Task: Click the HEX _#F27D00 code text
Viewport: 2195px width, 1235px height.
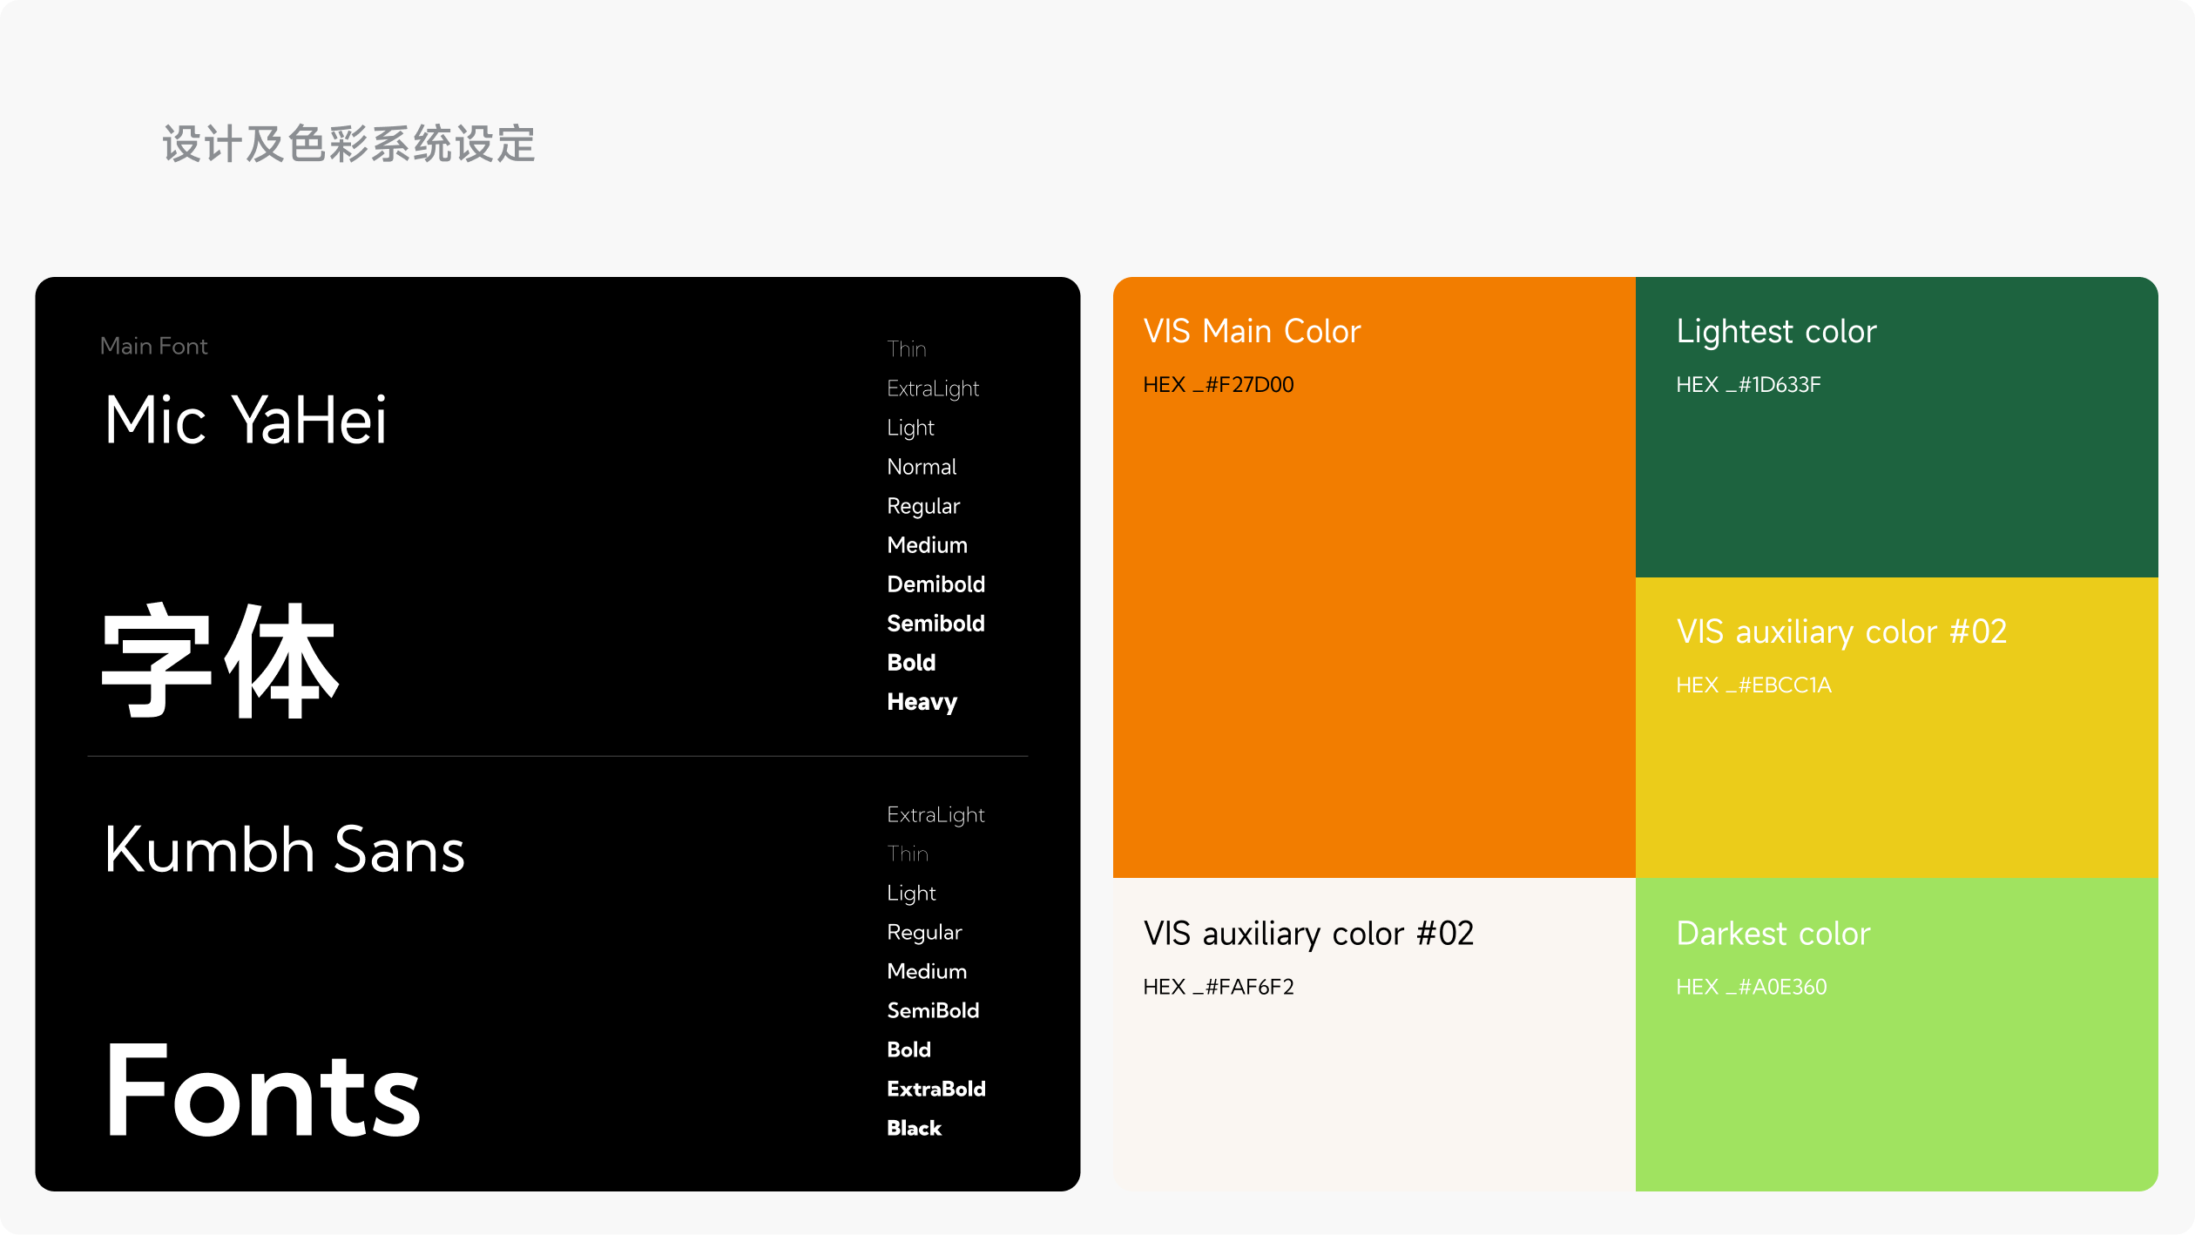Action: tap(1218, 385)
